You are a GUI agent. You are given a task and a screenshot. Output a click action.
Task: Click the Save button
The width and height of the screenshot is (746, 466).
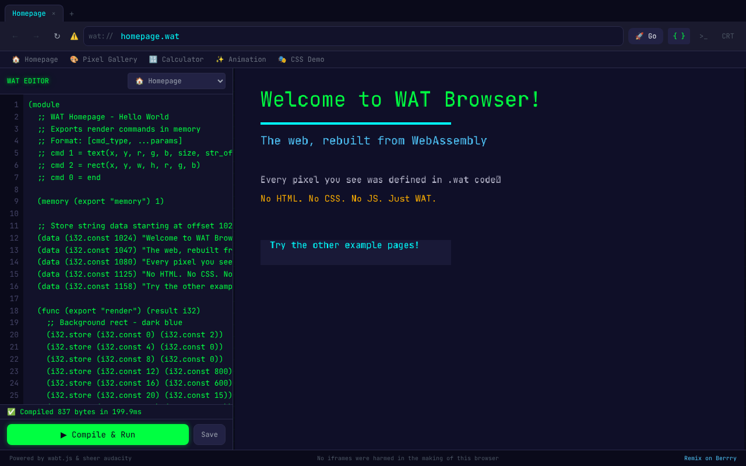point(209,435)
